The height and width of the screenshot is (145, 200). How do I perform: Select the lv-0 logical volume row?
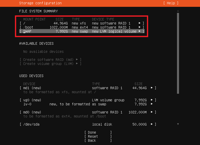tap(88, 104)
